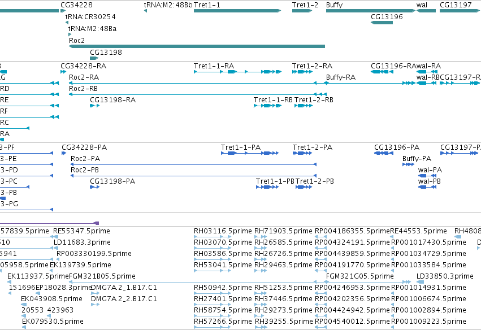Click the RH57266.5prime EST label
This screenshot has height=330, width=481.
click(223, 322)
